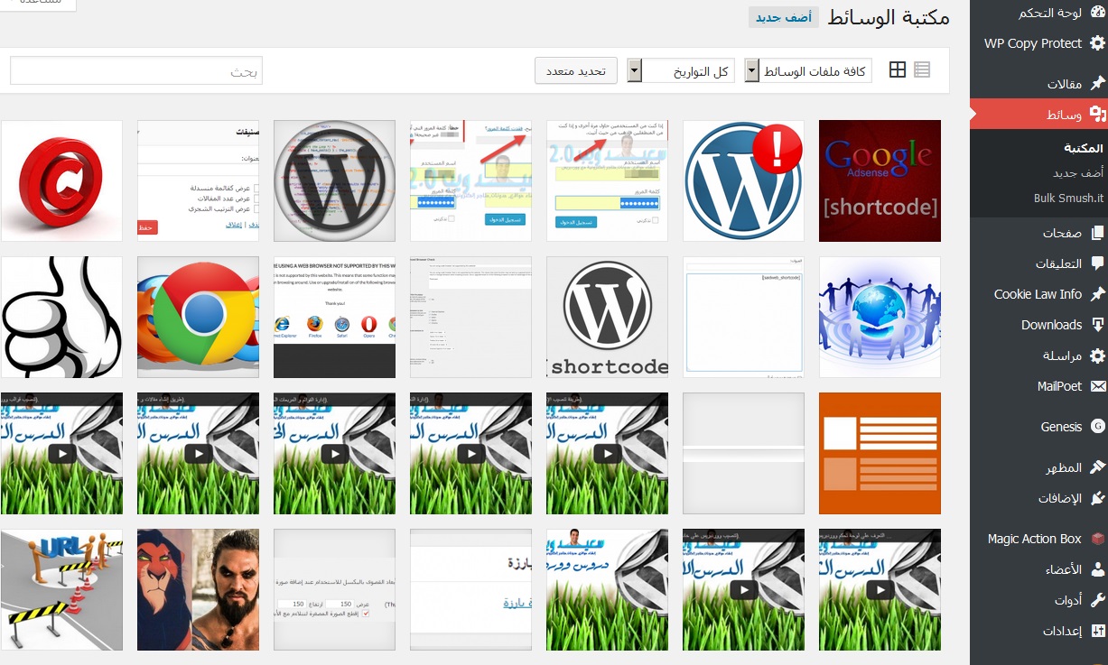Image resolution: width=1108 pixels, height=665 pixels.
Task: Click the red box icon beside Magic Action Box
Action: (x=1097, y=539)
